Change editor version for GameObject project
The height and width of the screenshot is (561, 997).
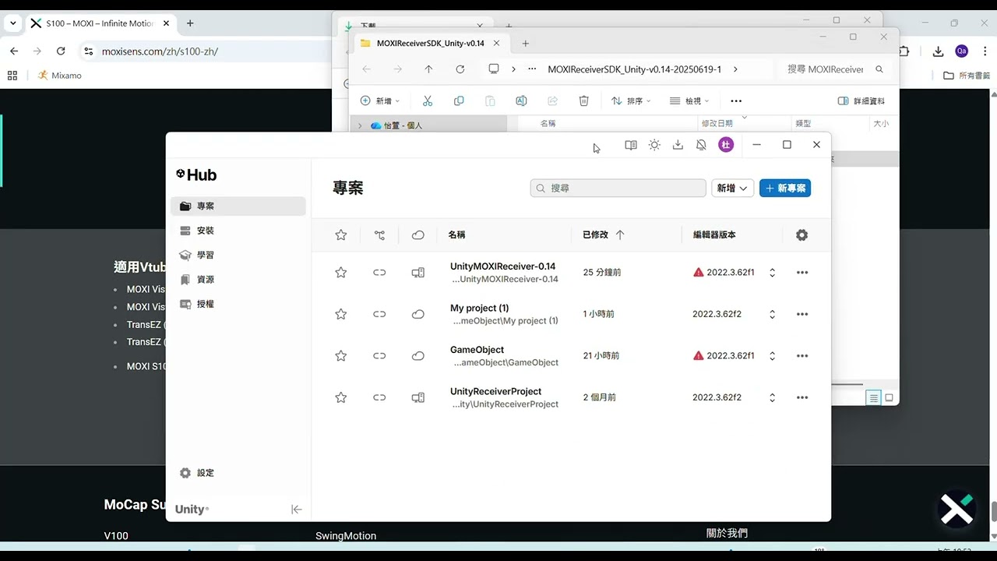click(x=772, y=356)
